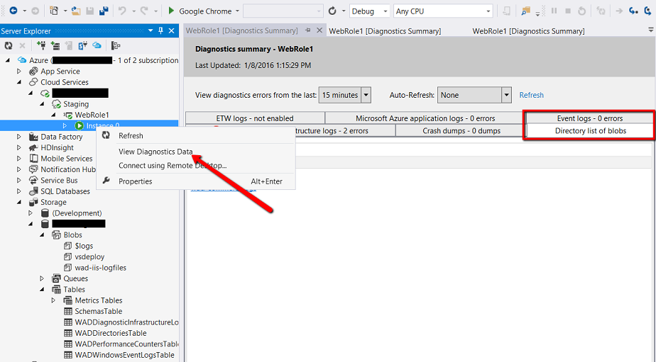Click the Save All toolbar icon

[x=104, y=11]
